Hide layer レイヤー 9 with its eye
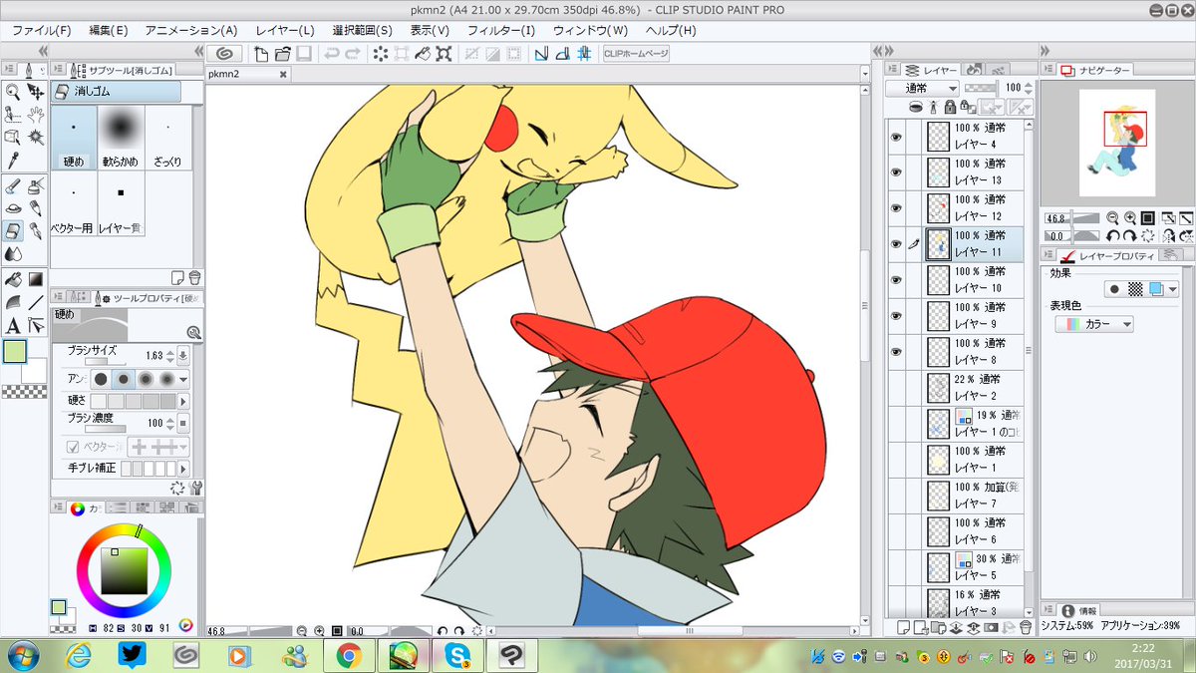Image resolution: width=1196 pixels, height=673 pixels. [x=895, y=316]
